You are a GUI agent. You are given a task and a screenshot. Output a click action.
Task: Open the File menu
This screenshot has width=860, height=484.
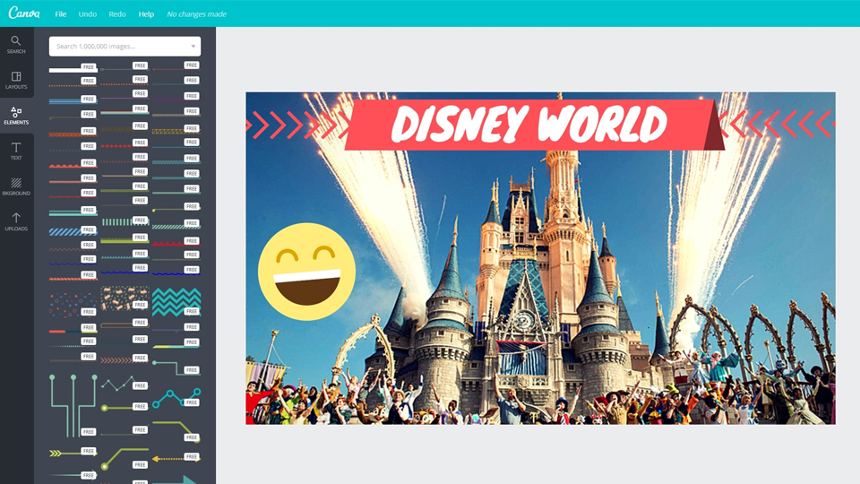click(x=60, y=13)
